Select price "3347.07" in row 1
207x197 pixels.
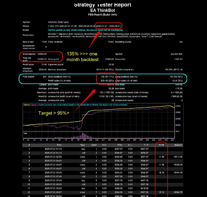(118, 149)
